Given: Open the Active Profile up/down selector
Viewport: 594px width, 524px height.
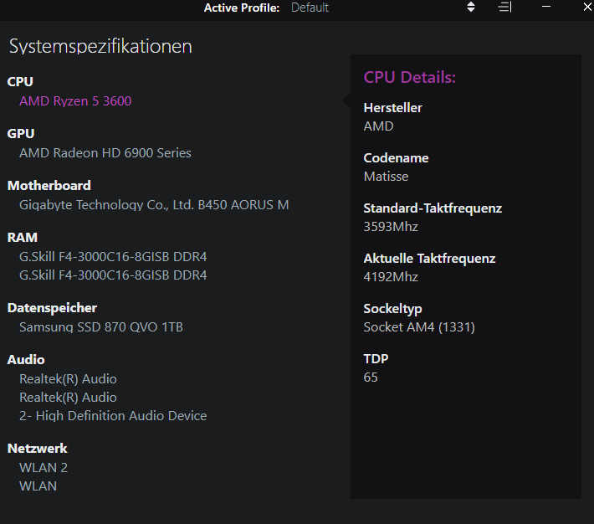Looking at the screenshot, I should (471, 7).
